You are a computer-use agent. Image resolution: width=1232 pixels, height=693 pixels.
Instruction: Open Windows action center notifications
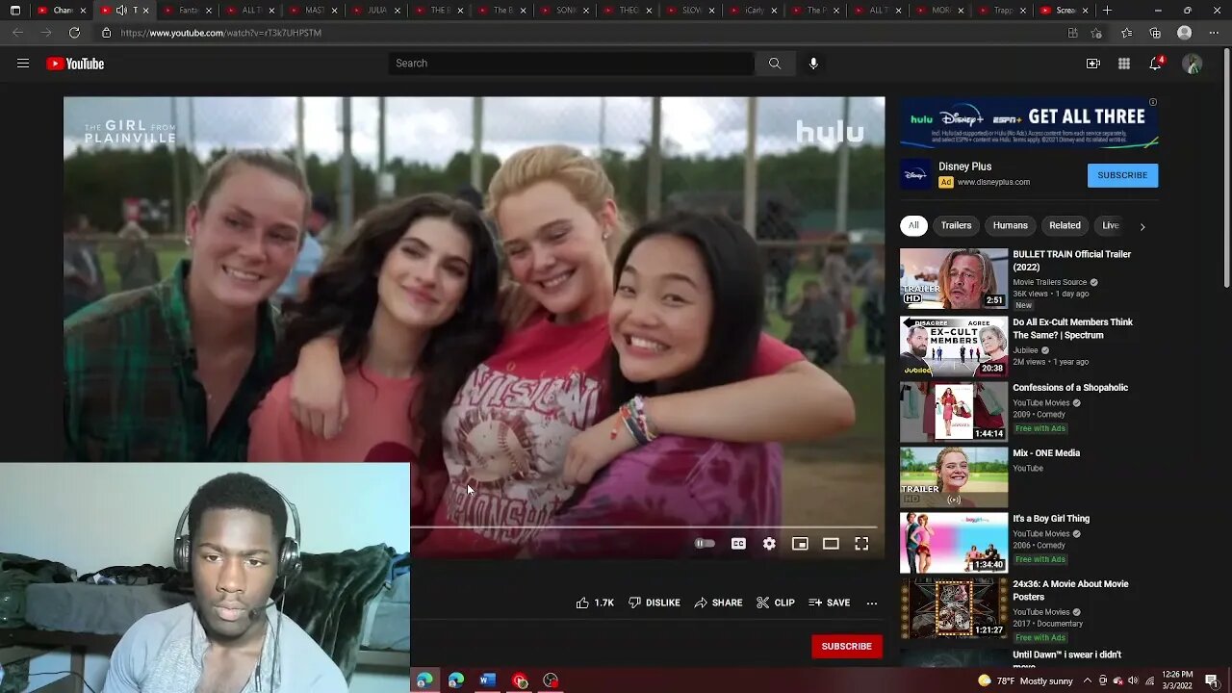(x=1212, y=680)
